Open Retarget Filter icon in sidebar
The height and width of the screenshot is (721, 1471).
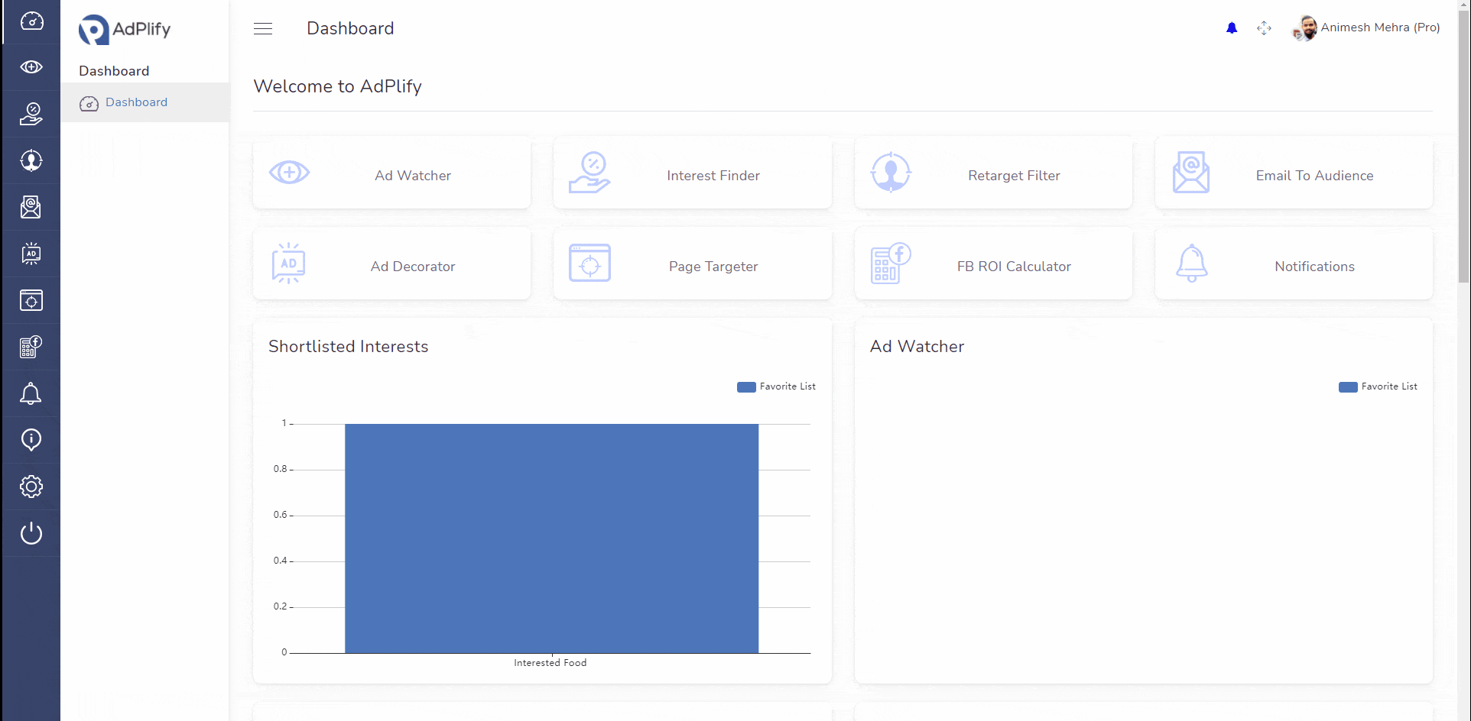coord(31,160)
